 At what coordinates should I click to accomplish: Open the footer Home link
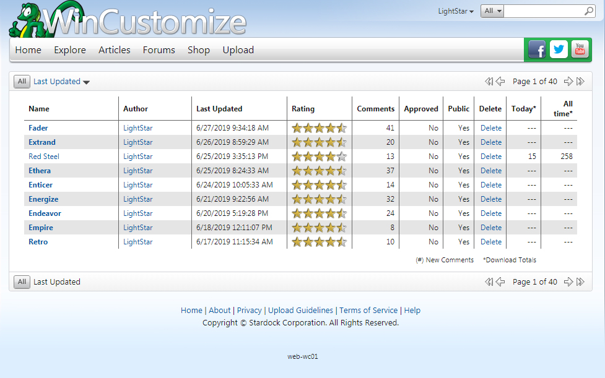point(191,310)
